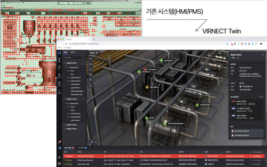Open the New Tab browser tab

[x=69, y=39]
